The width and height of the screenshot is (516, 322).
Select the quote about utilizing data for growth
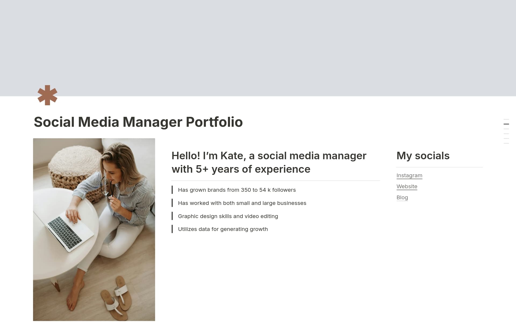pos(223,229)
